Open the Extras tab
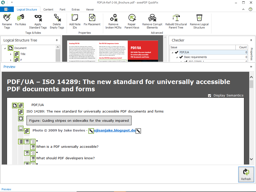Viewport: 256px width, 192px height. pos(76,9)
